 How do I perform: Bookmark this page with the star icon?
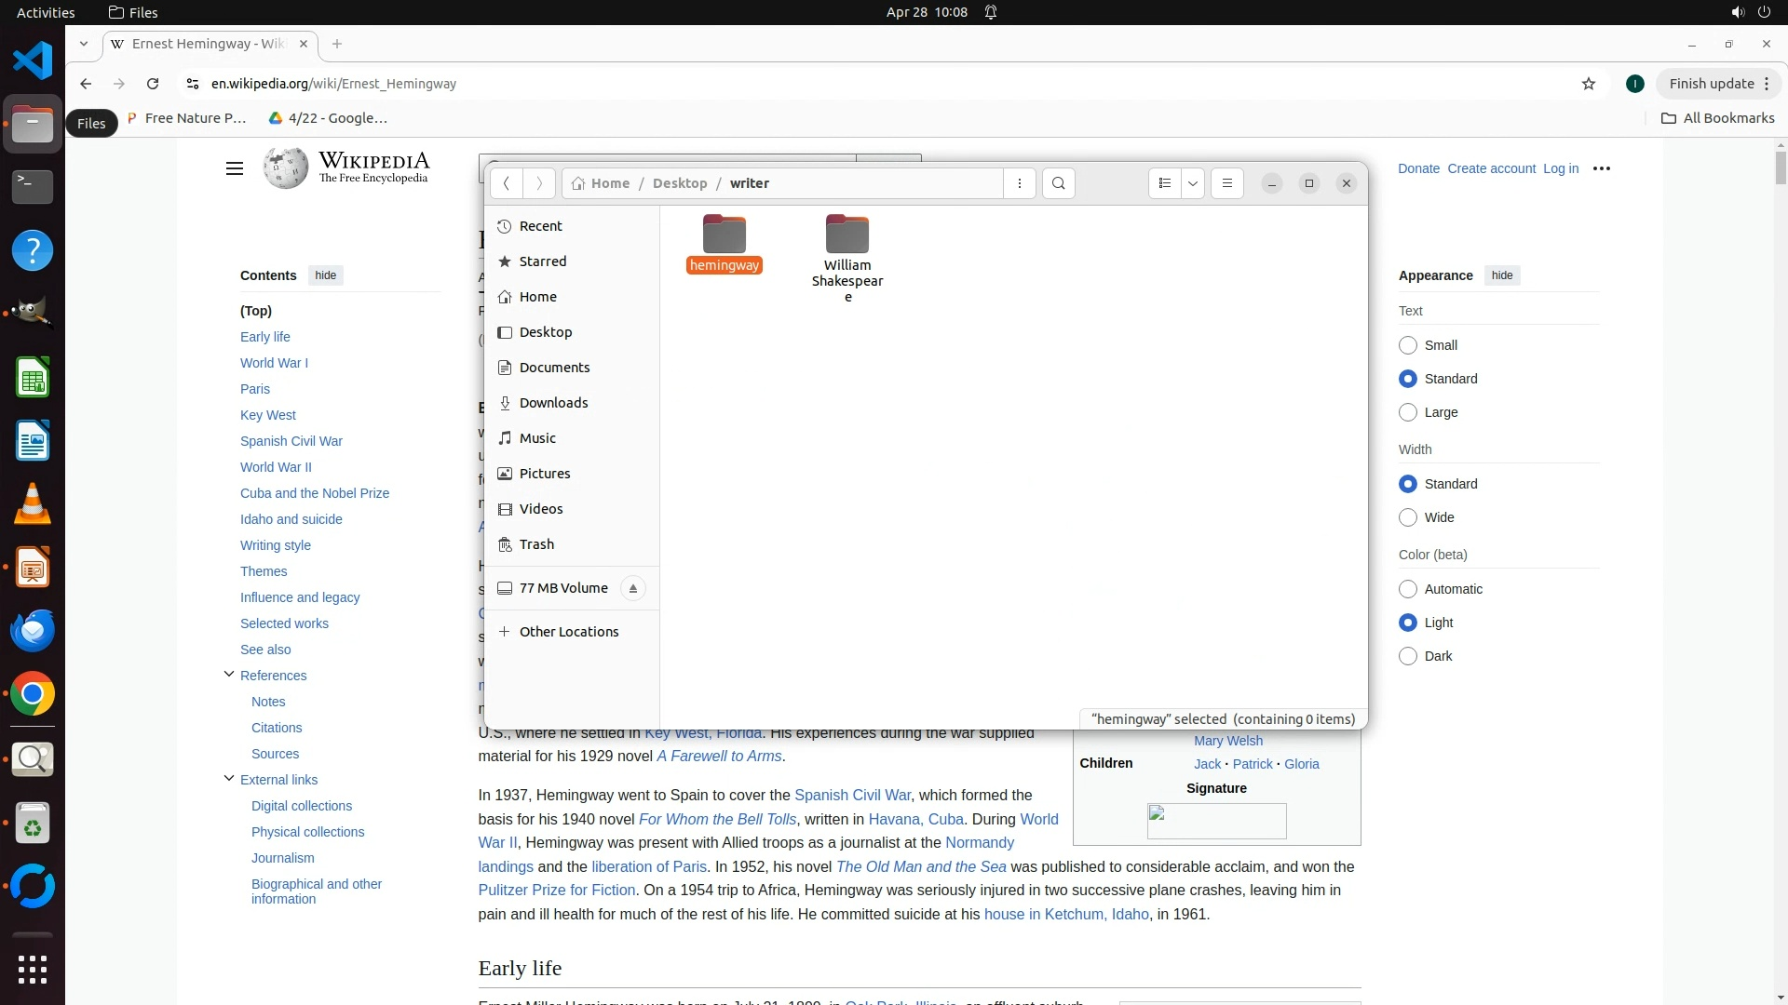tap(1588, 84)
